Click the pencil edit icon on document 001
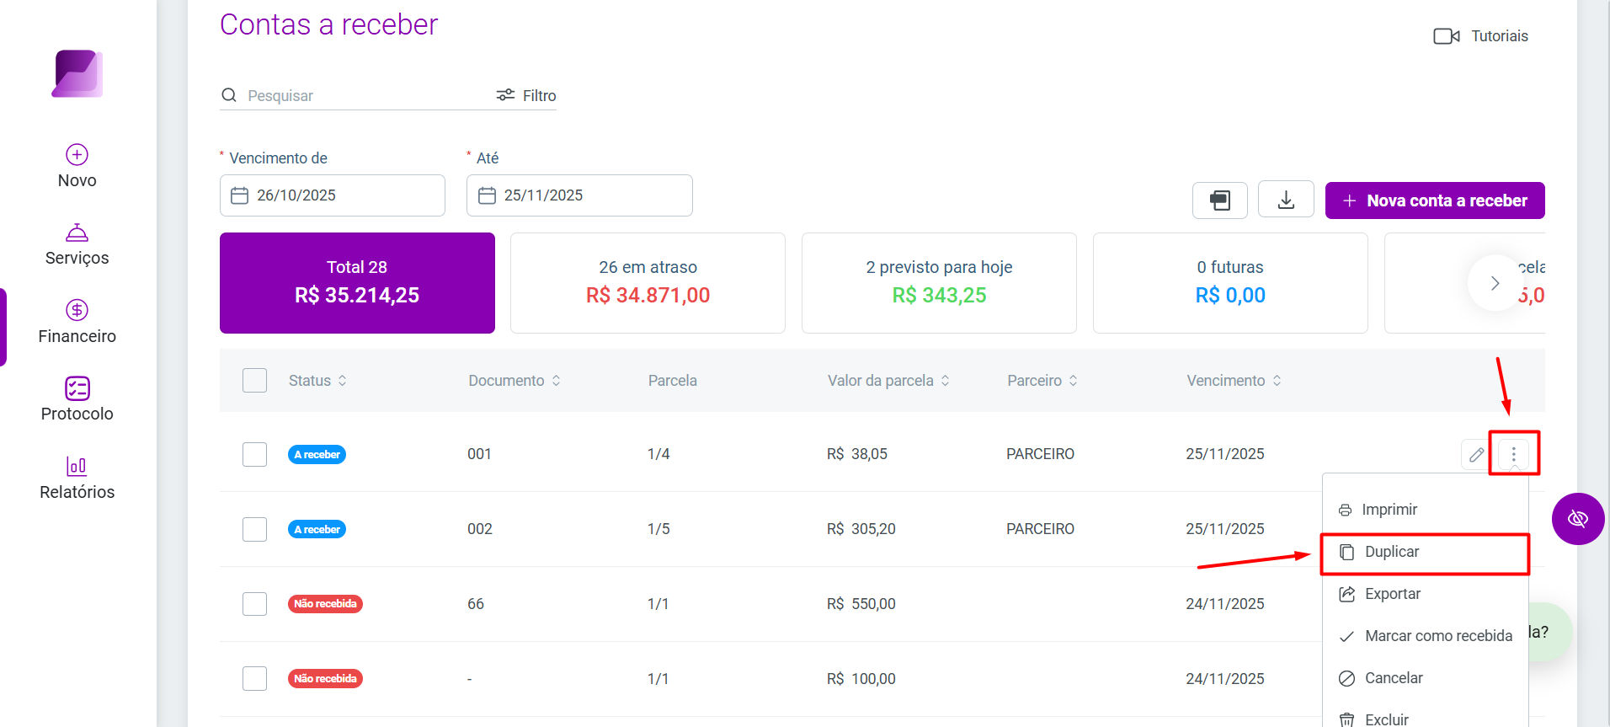 point(1475,455)
